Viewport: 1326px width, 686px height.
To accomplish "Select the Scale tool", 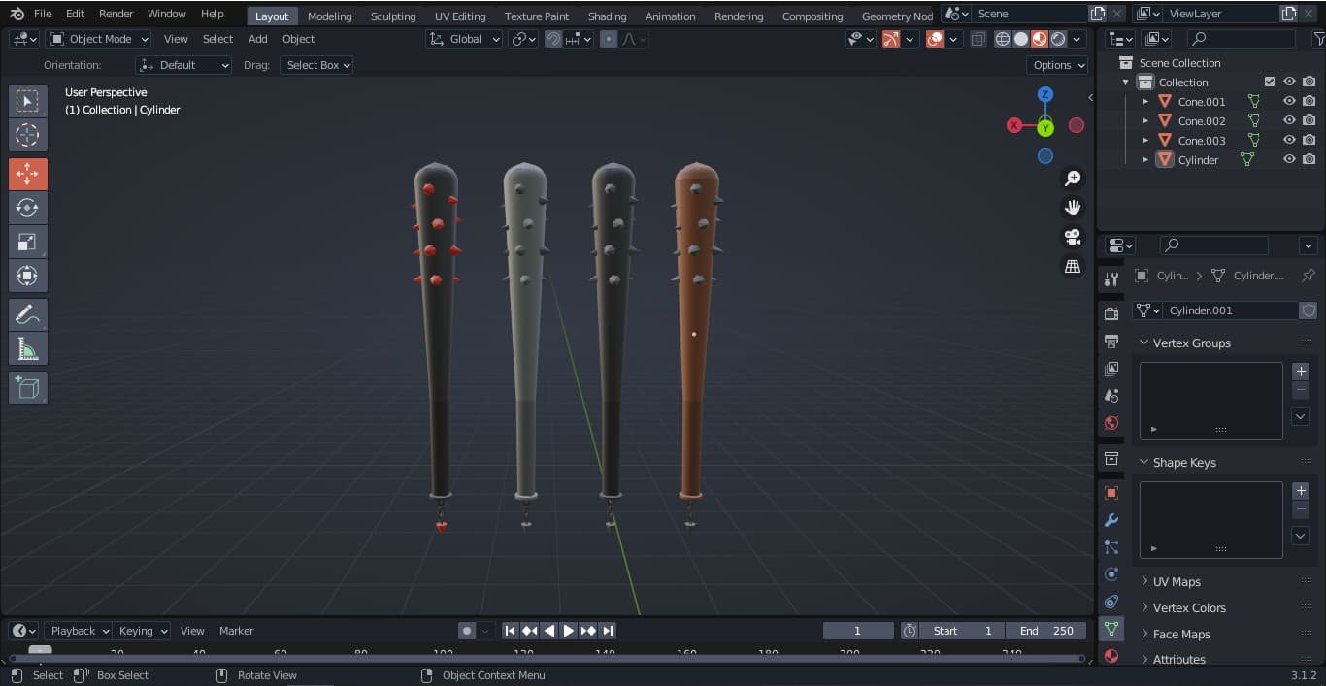I will pos(27,243).
